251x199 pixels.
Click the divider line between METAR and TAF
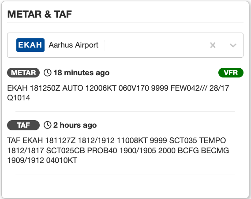tap(125, 111)
